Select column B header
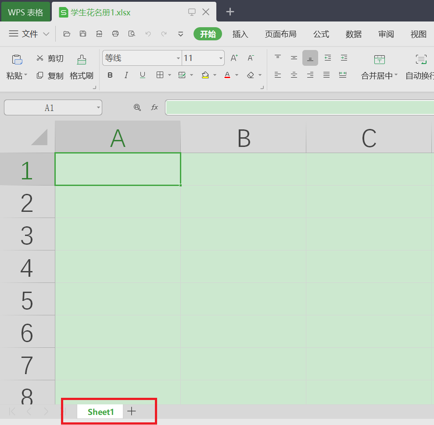Viewport: 434px width, 425px height. (x=244, y=137)
